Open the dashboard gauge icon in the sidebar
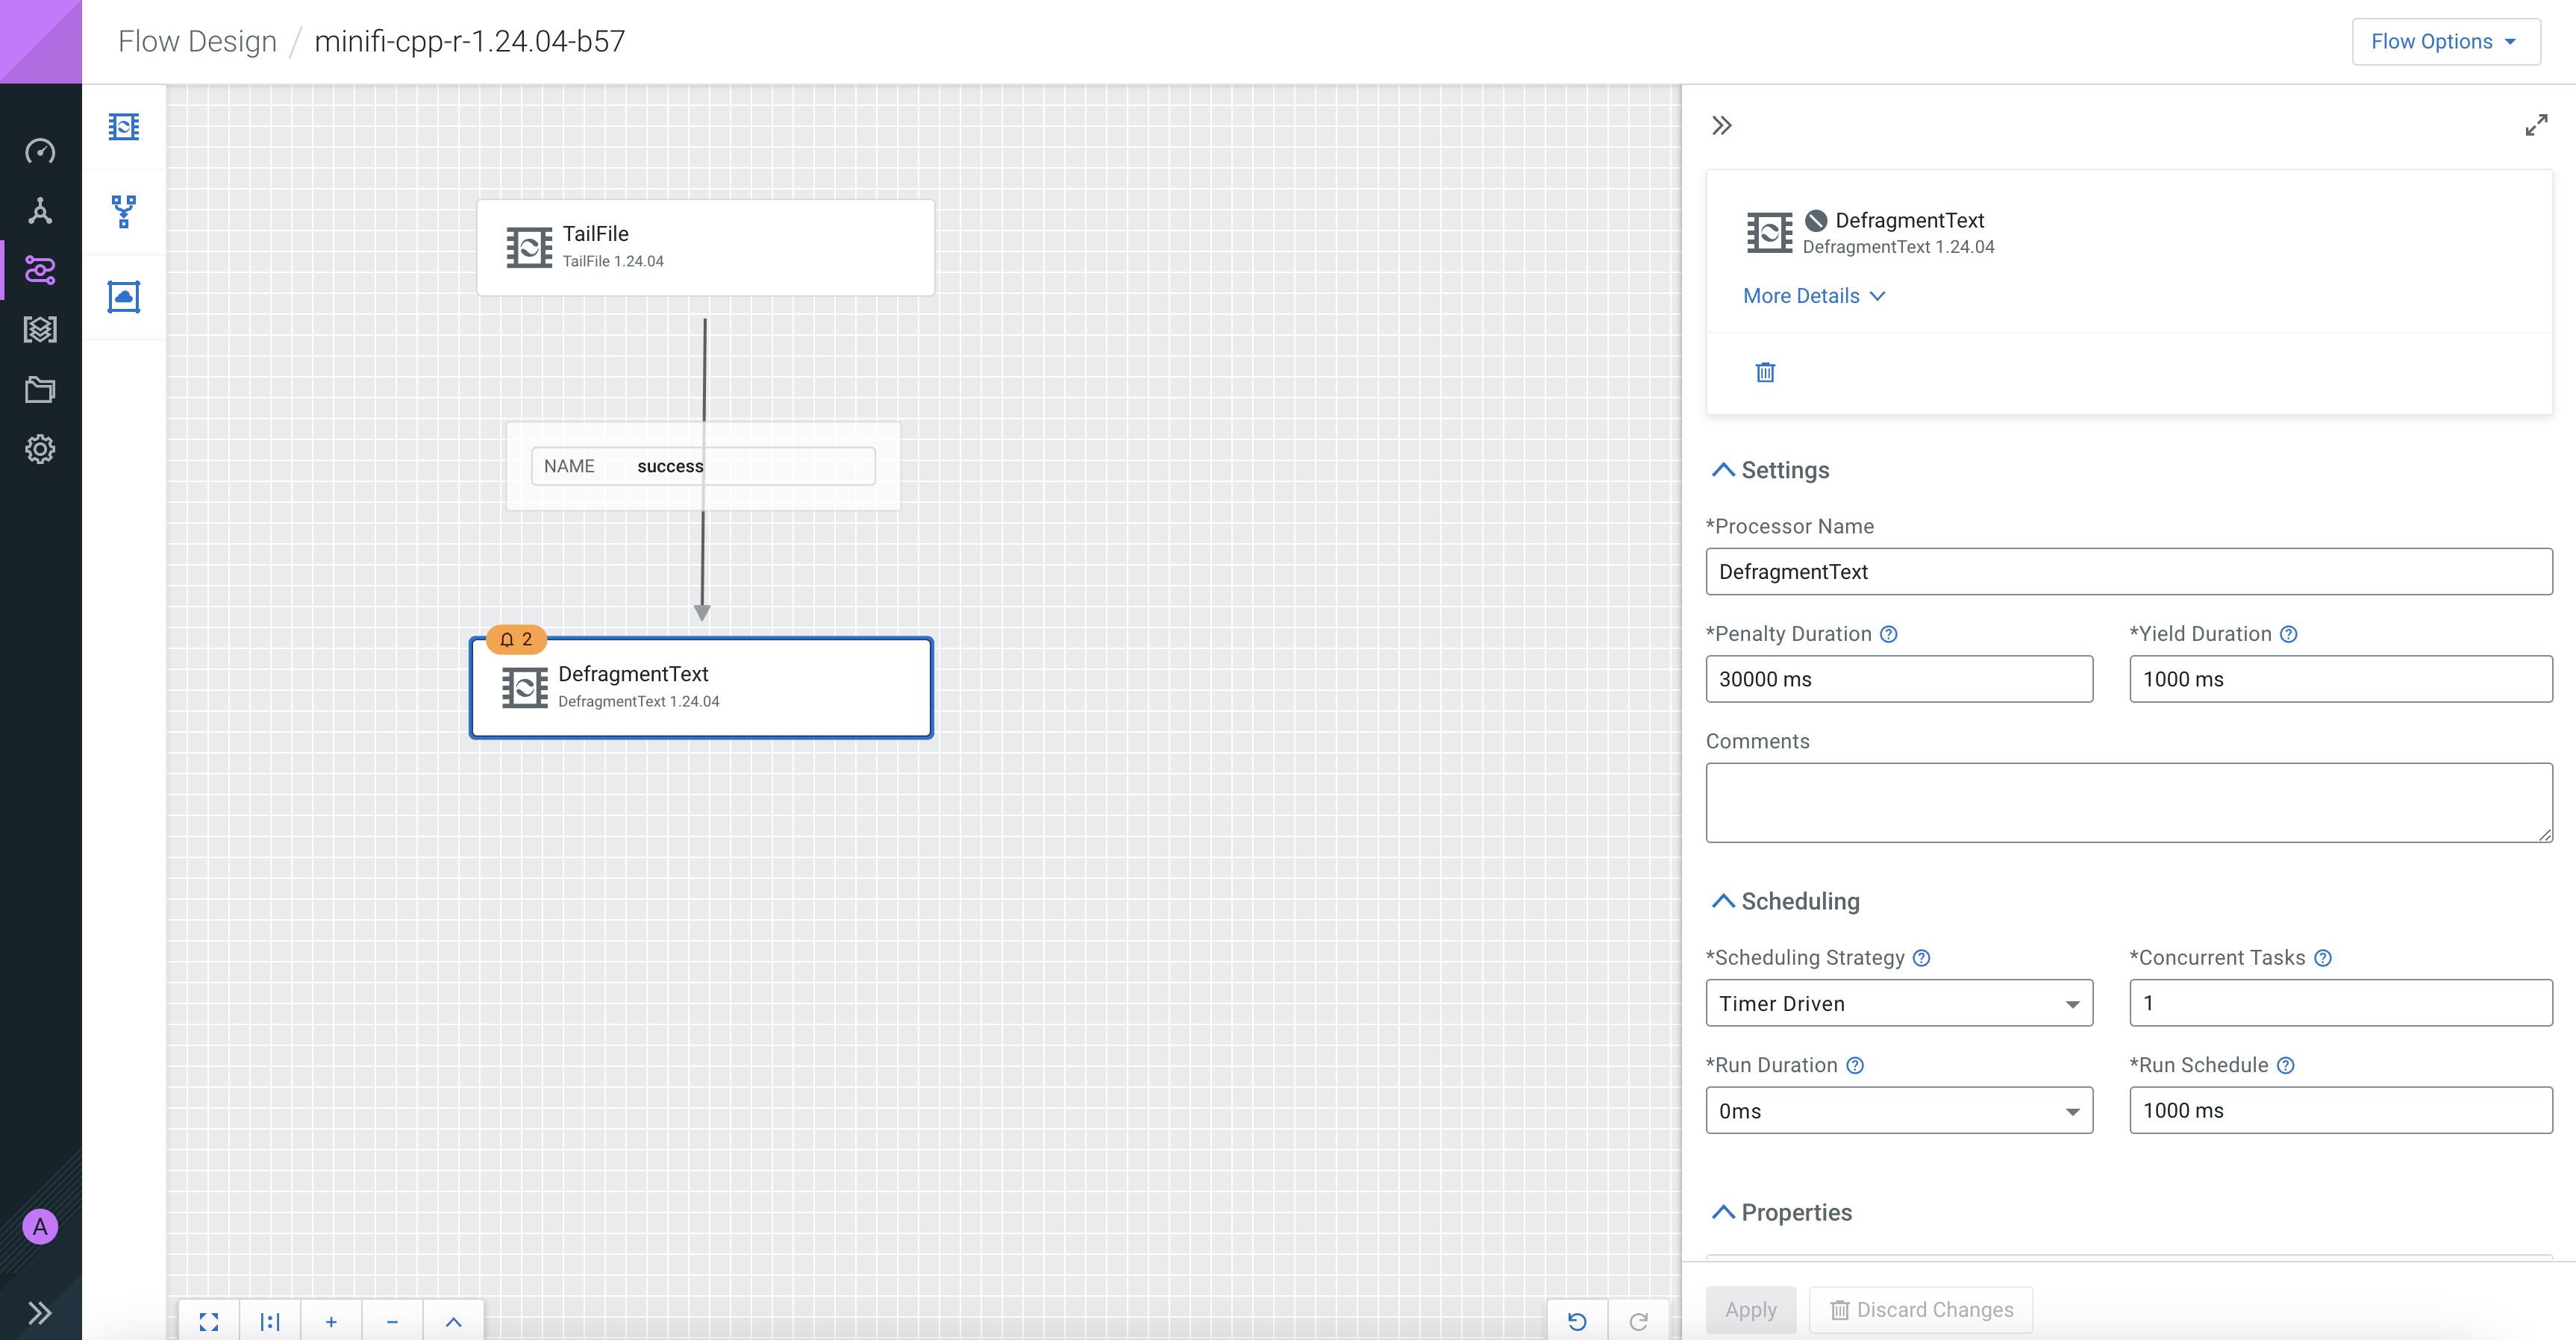Screen dimensions: 2576x1340 [40, 151]
